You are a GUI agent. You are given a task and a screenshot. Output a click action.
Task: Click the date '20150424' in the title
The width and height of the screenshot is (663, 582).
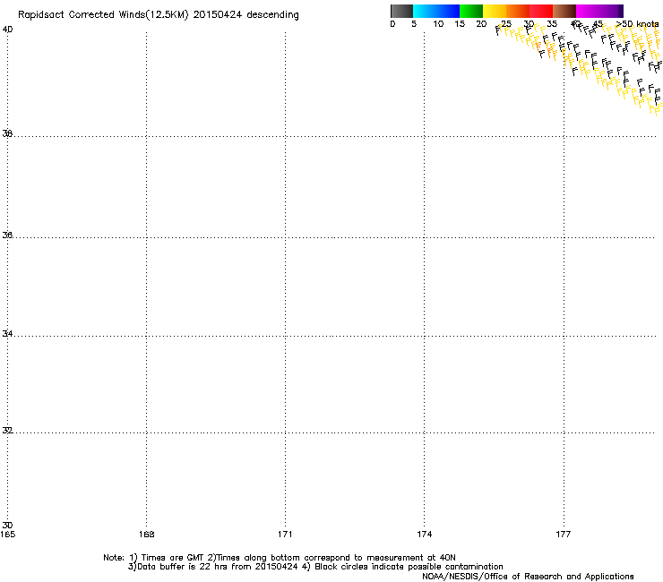[218, 15]
